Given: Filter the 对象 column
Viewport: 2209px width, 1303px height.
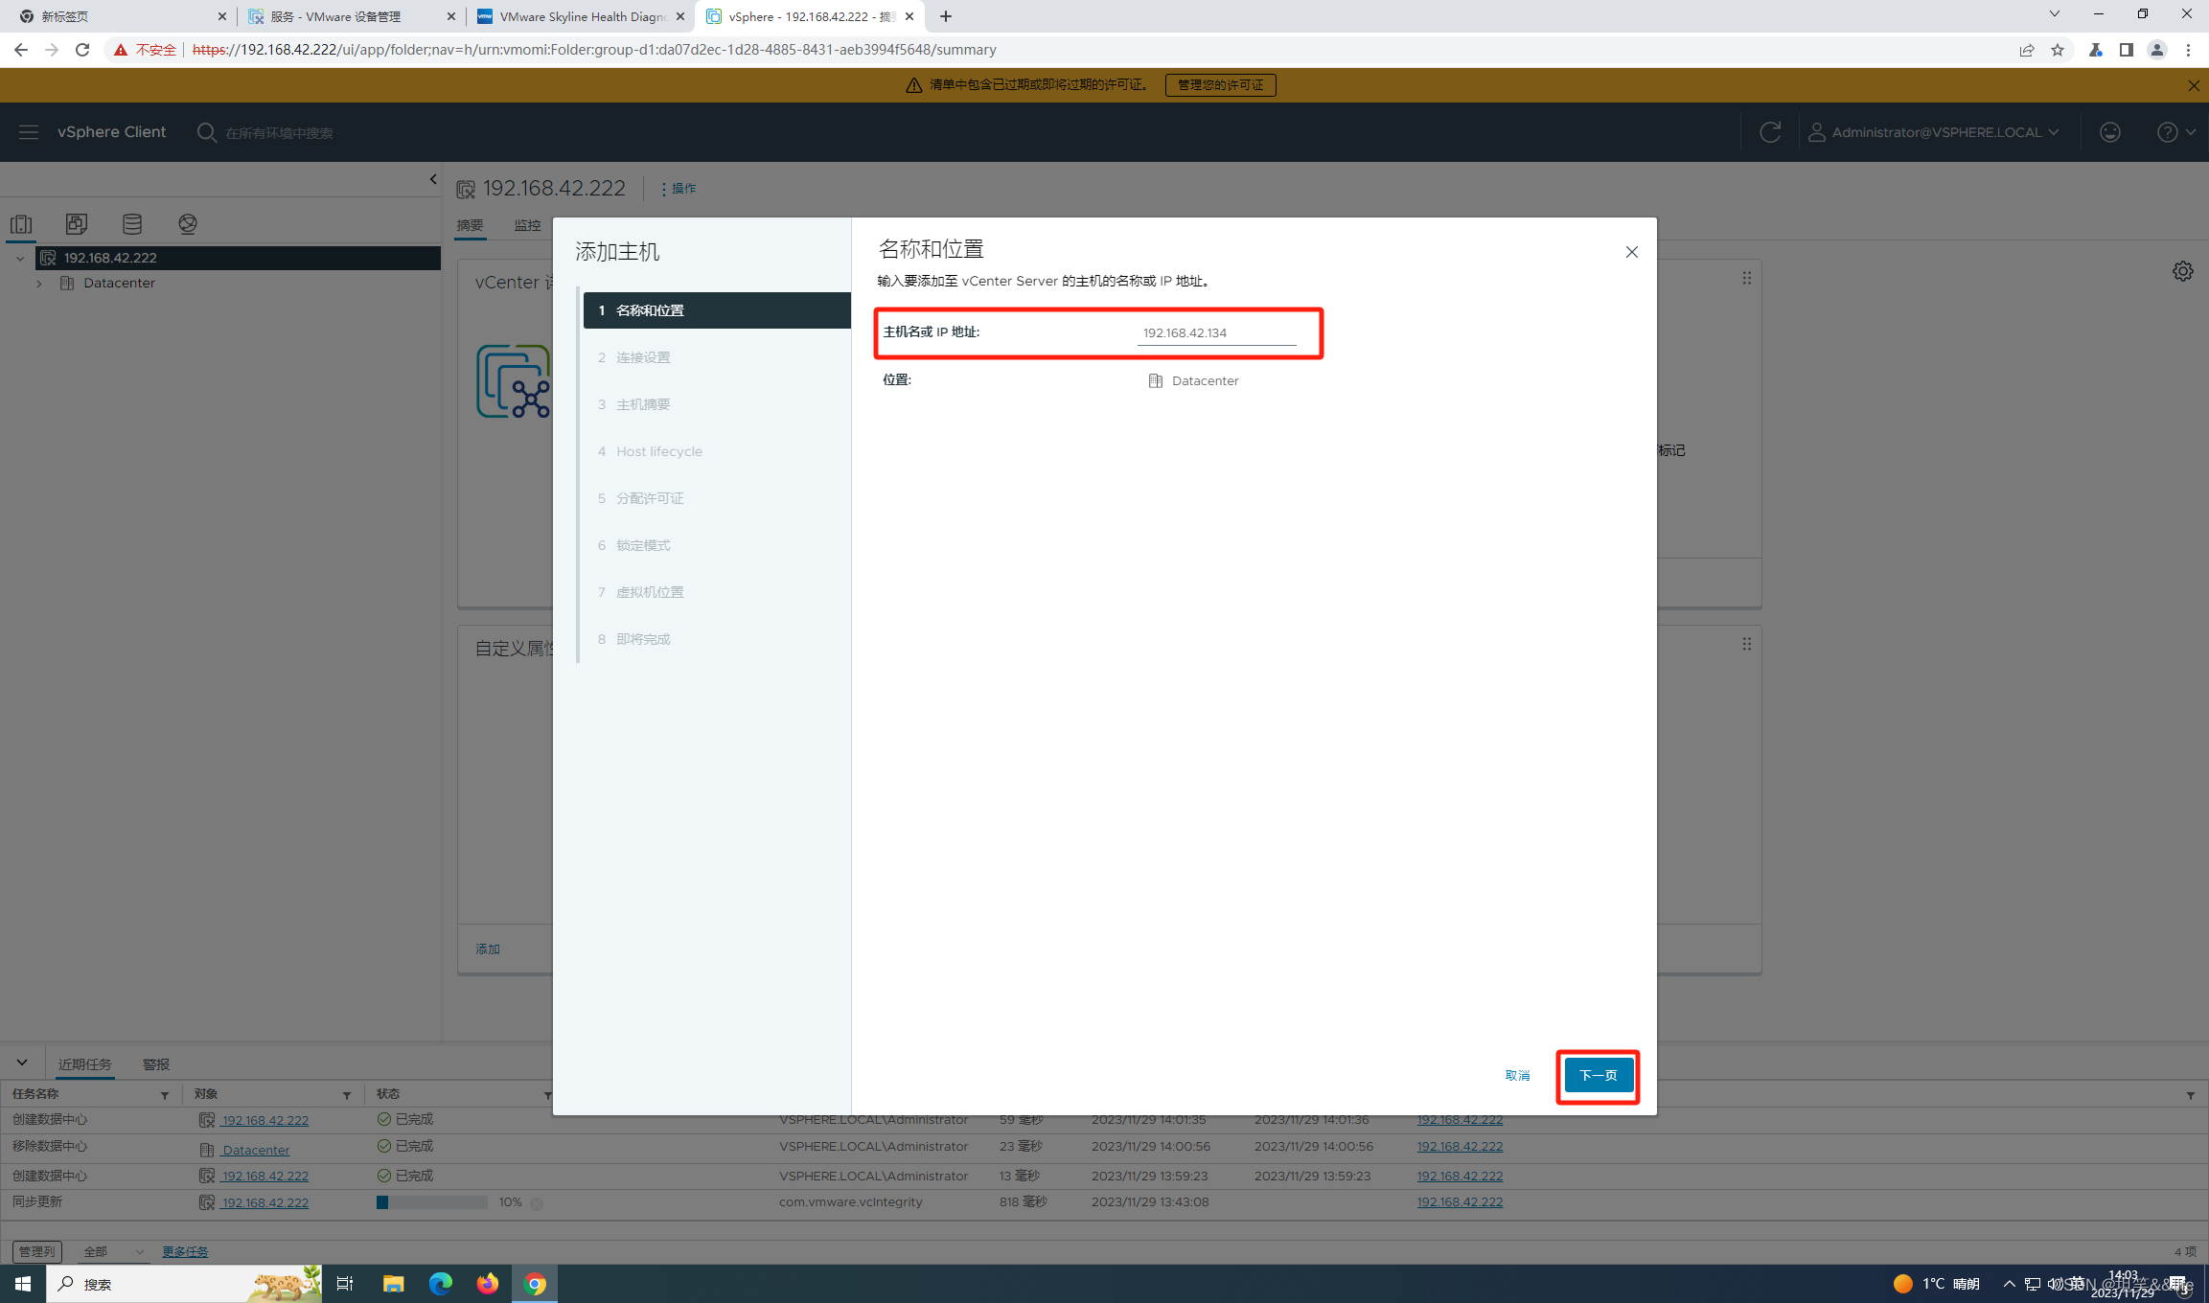Looking at the screenshot, I should [346, 1094].
